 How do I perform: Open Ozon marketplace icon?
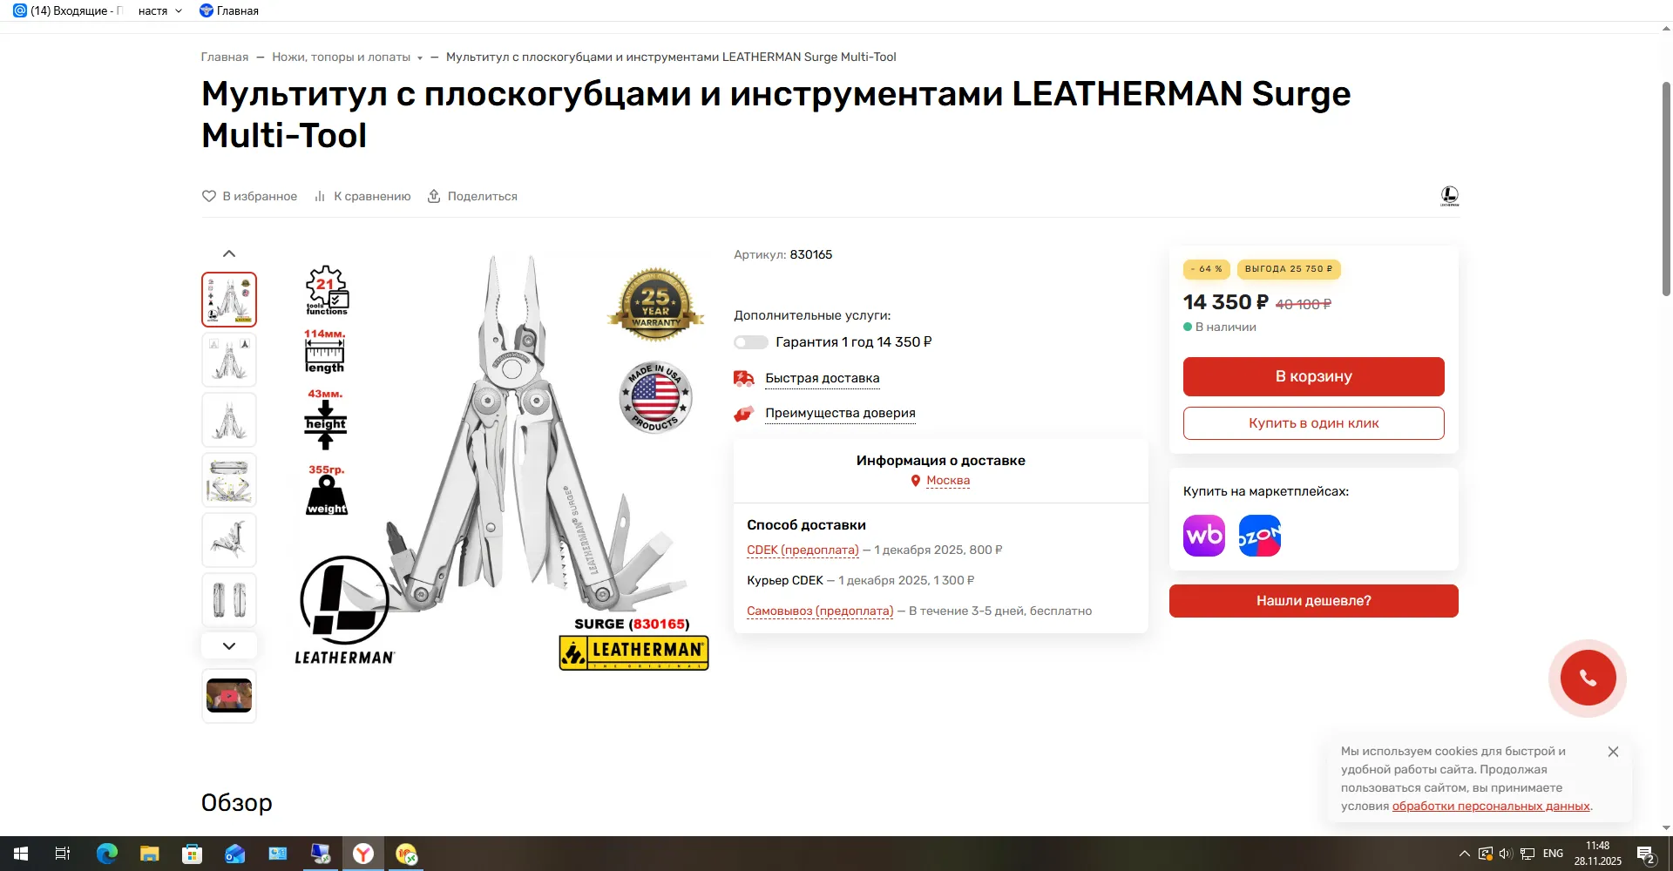coord(1260,536)
